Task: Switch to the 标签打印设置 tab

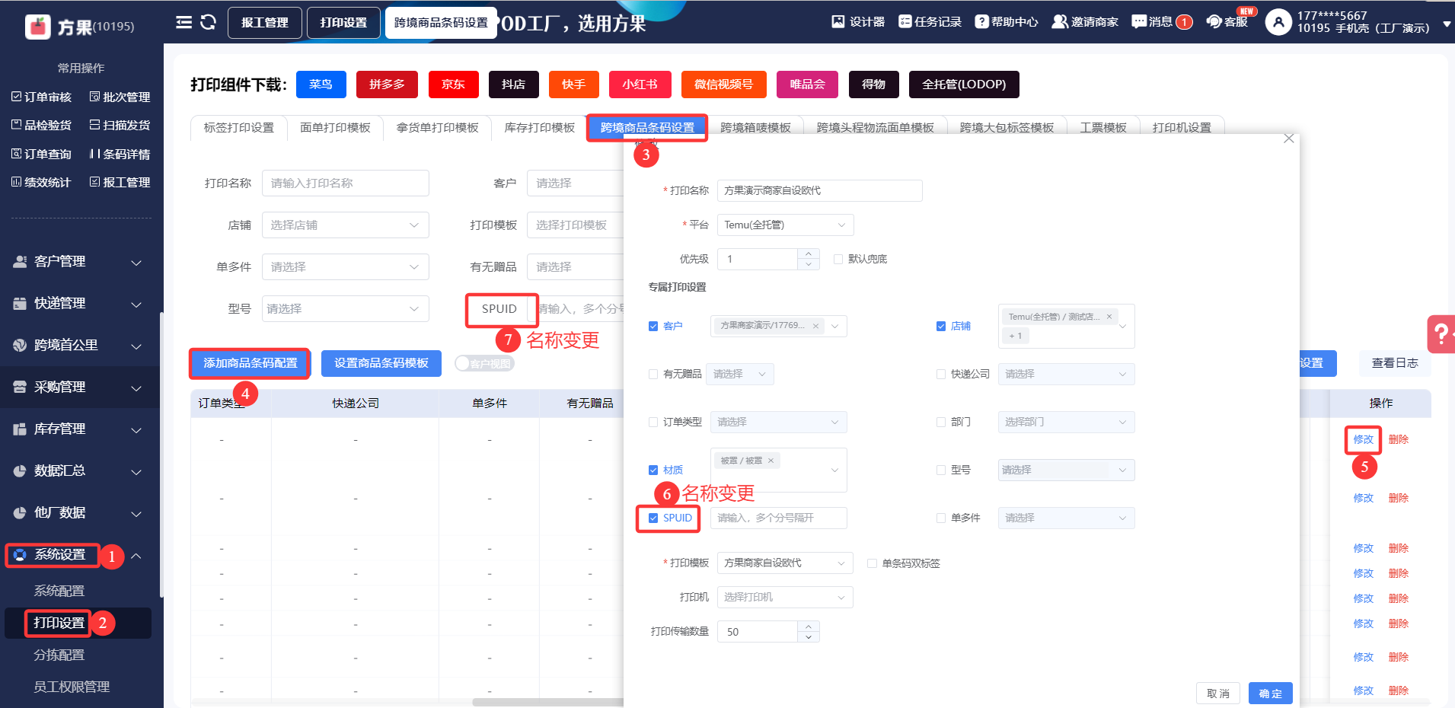Action: [x=239, y=128]
